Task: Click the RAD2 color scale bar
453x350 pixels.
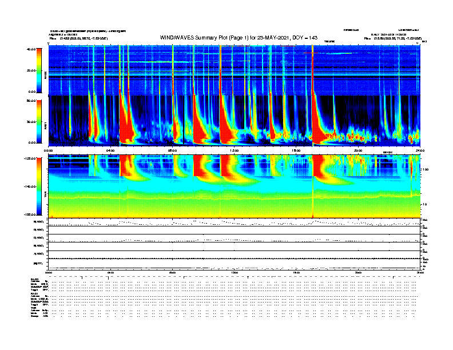Action: pyautogui.click(x=39, y=70)
